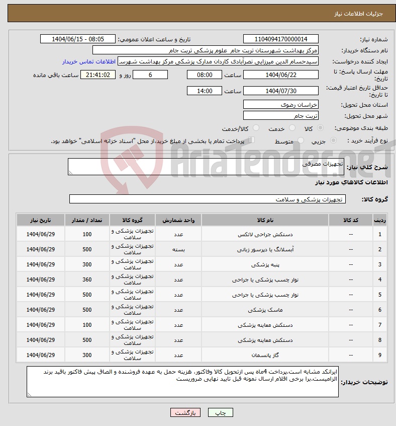Click quantity 300 for پنبه پزشکی
396x426 pixels.
pyautogui.click(x=87, y=264)
